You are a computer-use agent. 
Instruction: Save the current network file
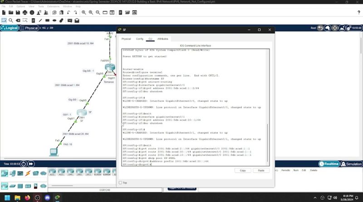[x=18, y=13]
